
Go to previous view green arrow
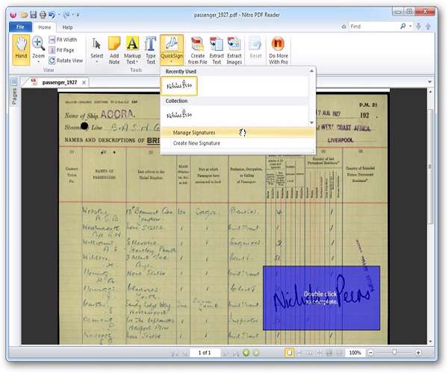click(246, 353)
